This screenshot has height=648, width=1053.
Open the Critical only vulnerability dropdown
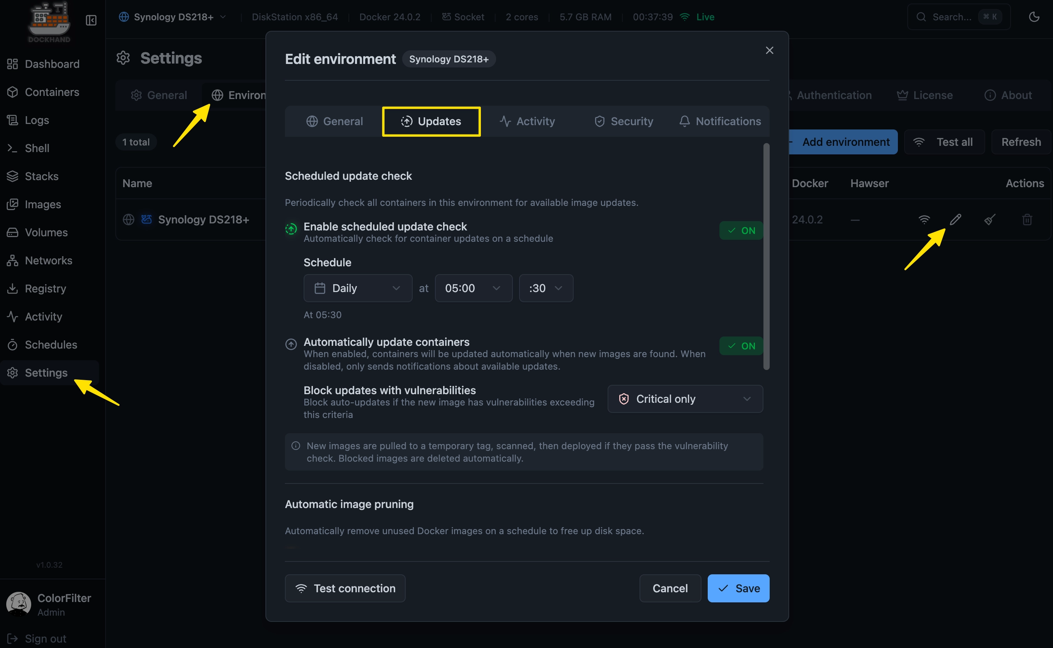[685, 398]
